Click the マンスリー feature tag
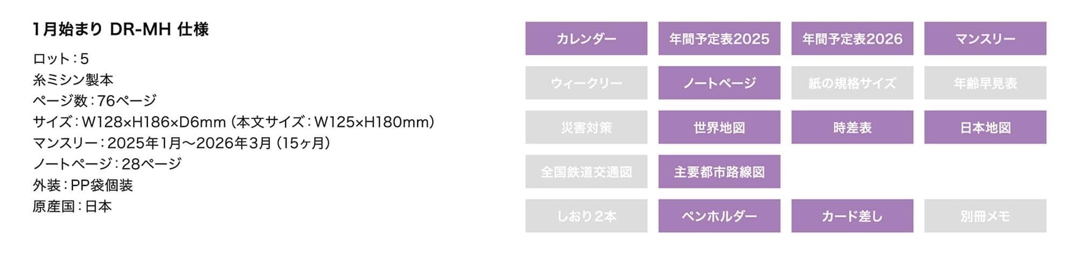Image resolution: width=1079 pixels, height=254 pixels. click(985, 38)
